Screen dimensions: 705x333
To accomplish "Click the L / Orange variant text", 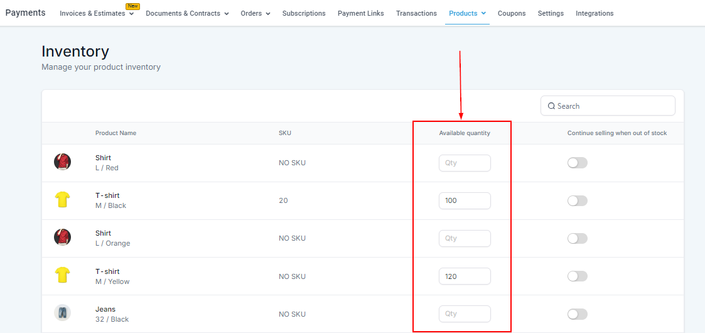I will [113, 243].
